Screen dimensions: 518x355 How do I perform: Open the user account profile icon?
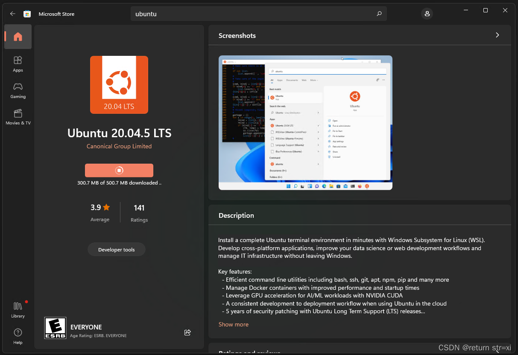click(427, 14)
